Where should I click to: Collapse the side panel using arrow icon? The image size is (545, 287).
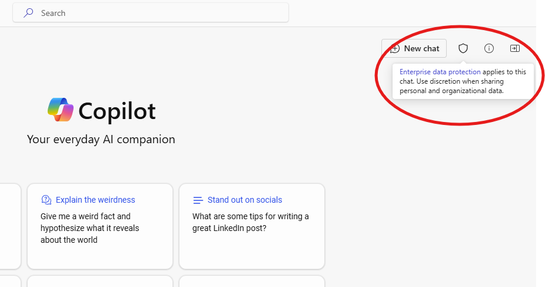(x=515, y=48)
